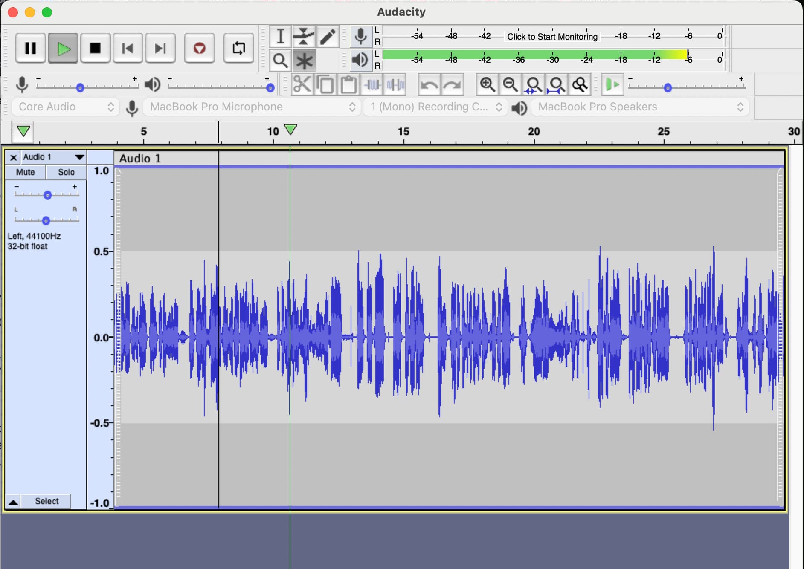Silence the audio selection
The width and height of the screenshot is (804, 569).
[395, 84]
